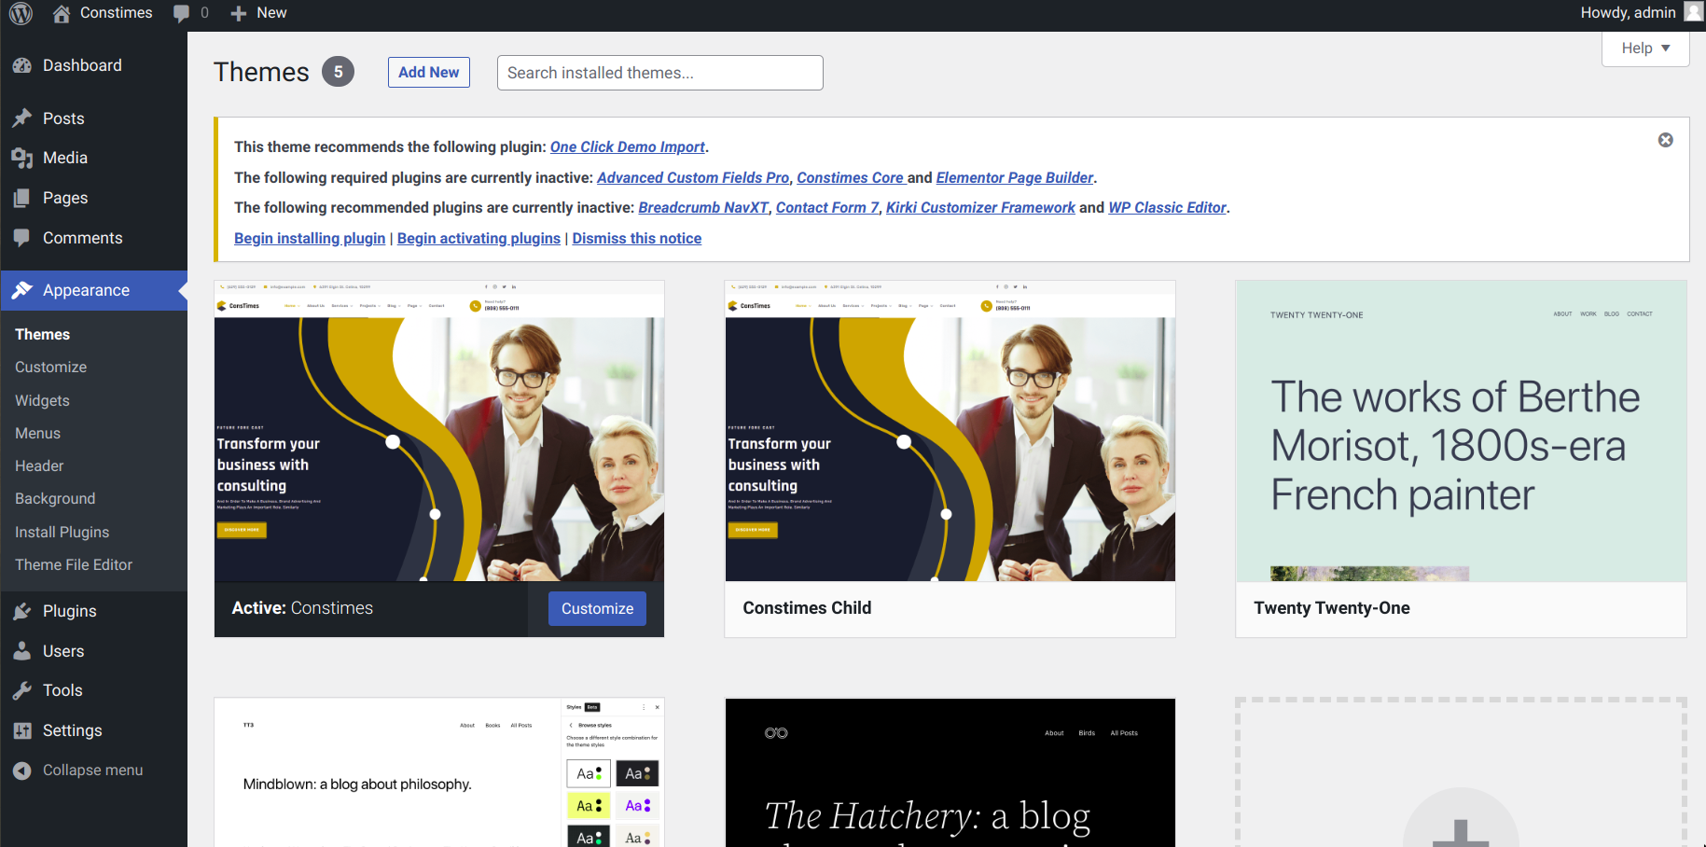Select the yellow Aa style swatch
The height and width of the screenshot is (847, 1706).
point(589,805)
